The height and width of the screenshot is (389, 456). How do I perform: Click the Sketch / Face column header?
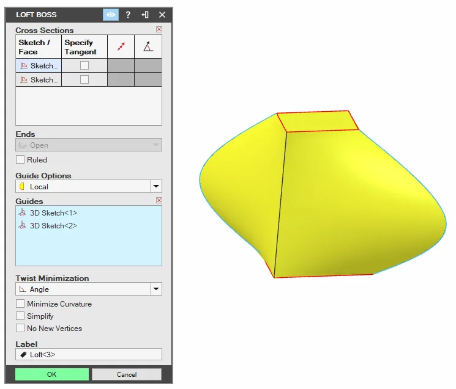(39, 46)
